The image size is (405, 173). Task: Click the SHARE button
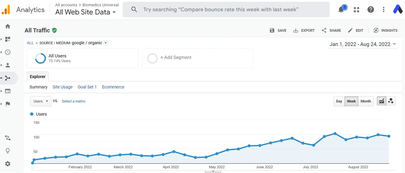[331, 30]
